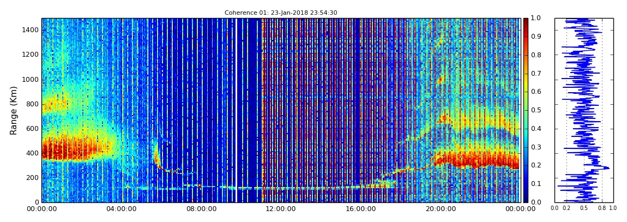Click the 400 range tick label
Screen dimensions: 627x222
point(33,153)
